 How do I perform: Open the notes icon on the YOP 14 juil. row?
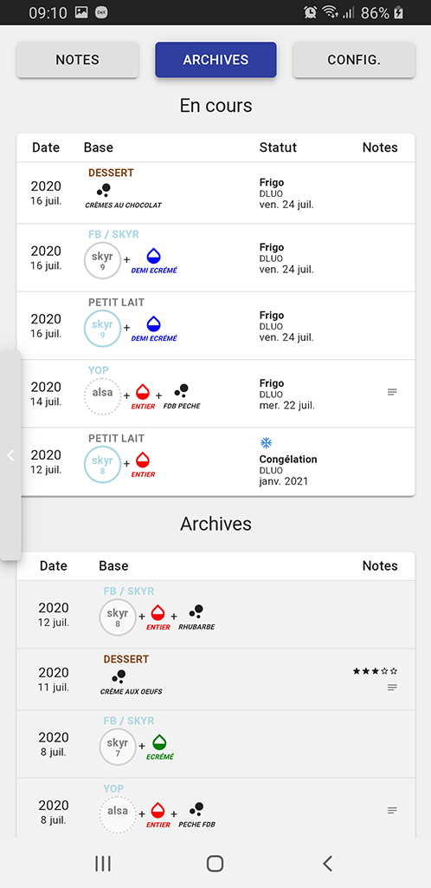click(392, 392)
